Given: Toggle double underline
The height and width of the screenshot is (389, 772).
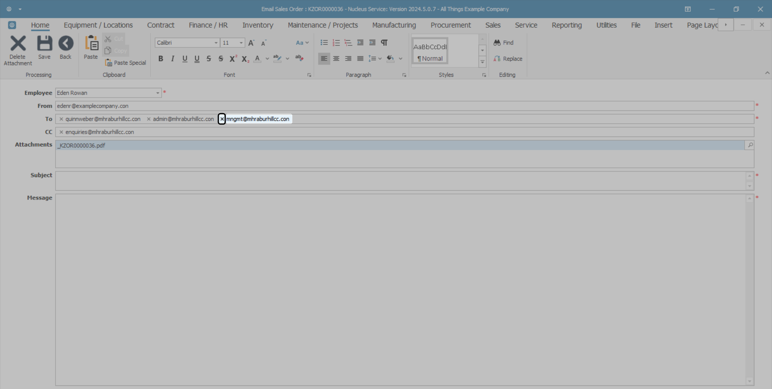Looking at the screenshot, I should pos(197,59).
